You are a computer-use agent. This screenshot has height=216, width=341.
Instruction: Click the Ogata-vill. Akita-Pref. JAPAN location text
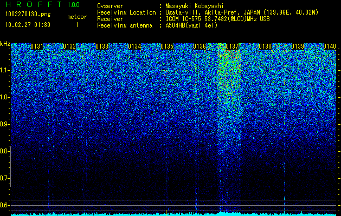242,12
